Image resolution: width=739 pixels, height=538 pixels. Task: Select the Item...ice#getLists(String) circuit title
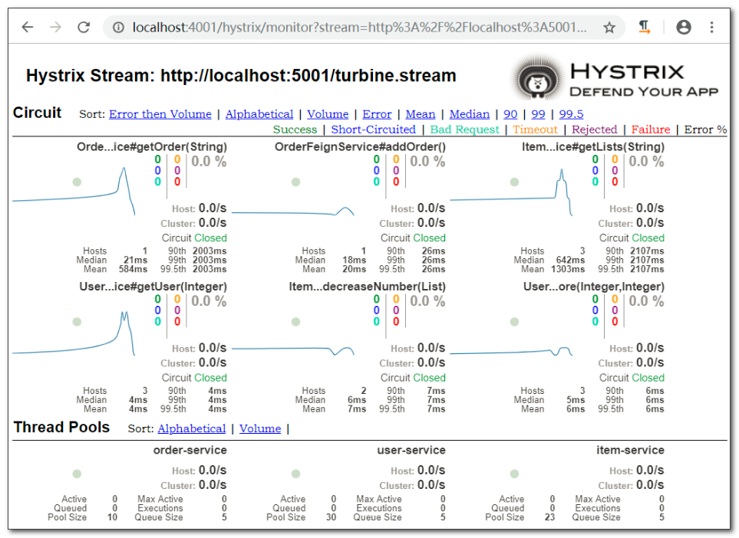593,147
